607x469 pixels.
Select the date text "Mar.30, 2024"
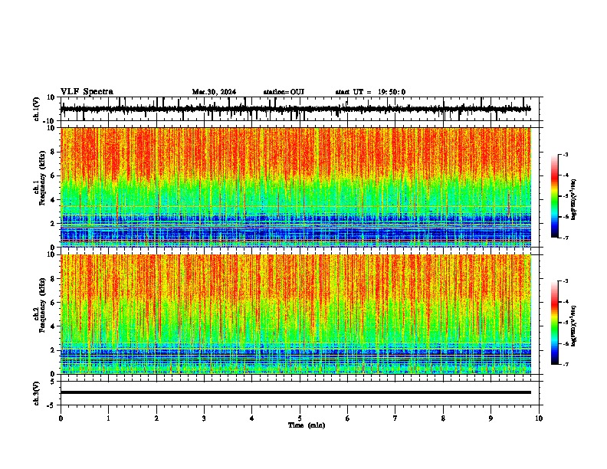click(x=214, y=92)
